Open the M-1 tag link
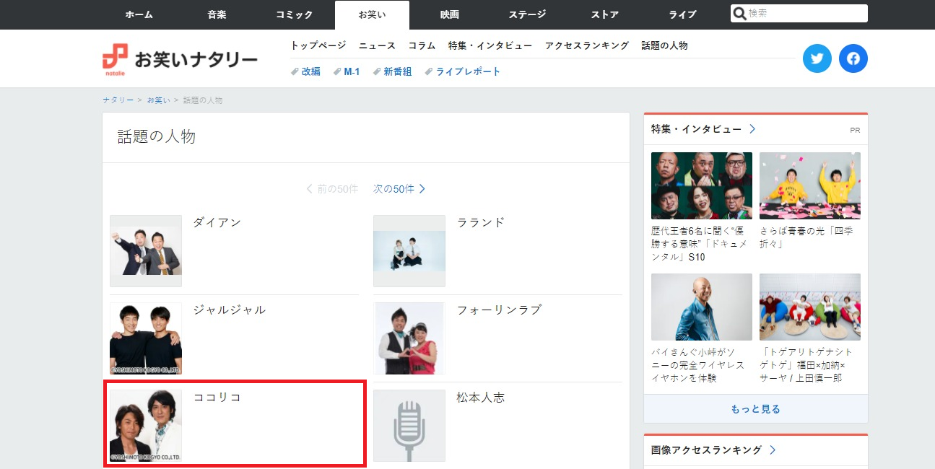Image resolution: width=935 pixels, height=469 pixels. pos(352,71)
